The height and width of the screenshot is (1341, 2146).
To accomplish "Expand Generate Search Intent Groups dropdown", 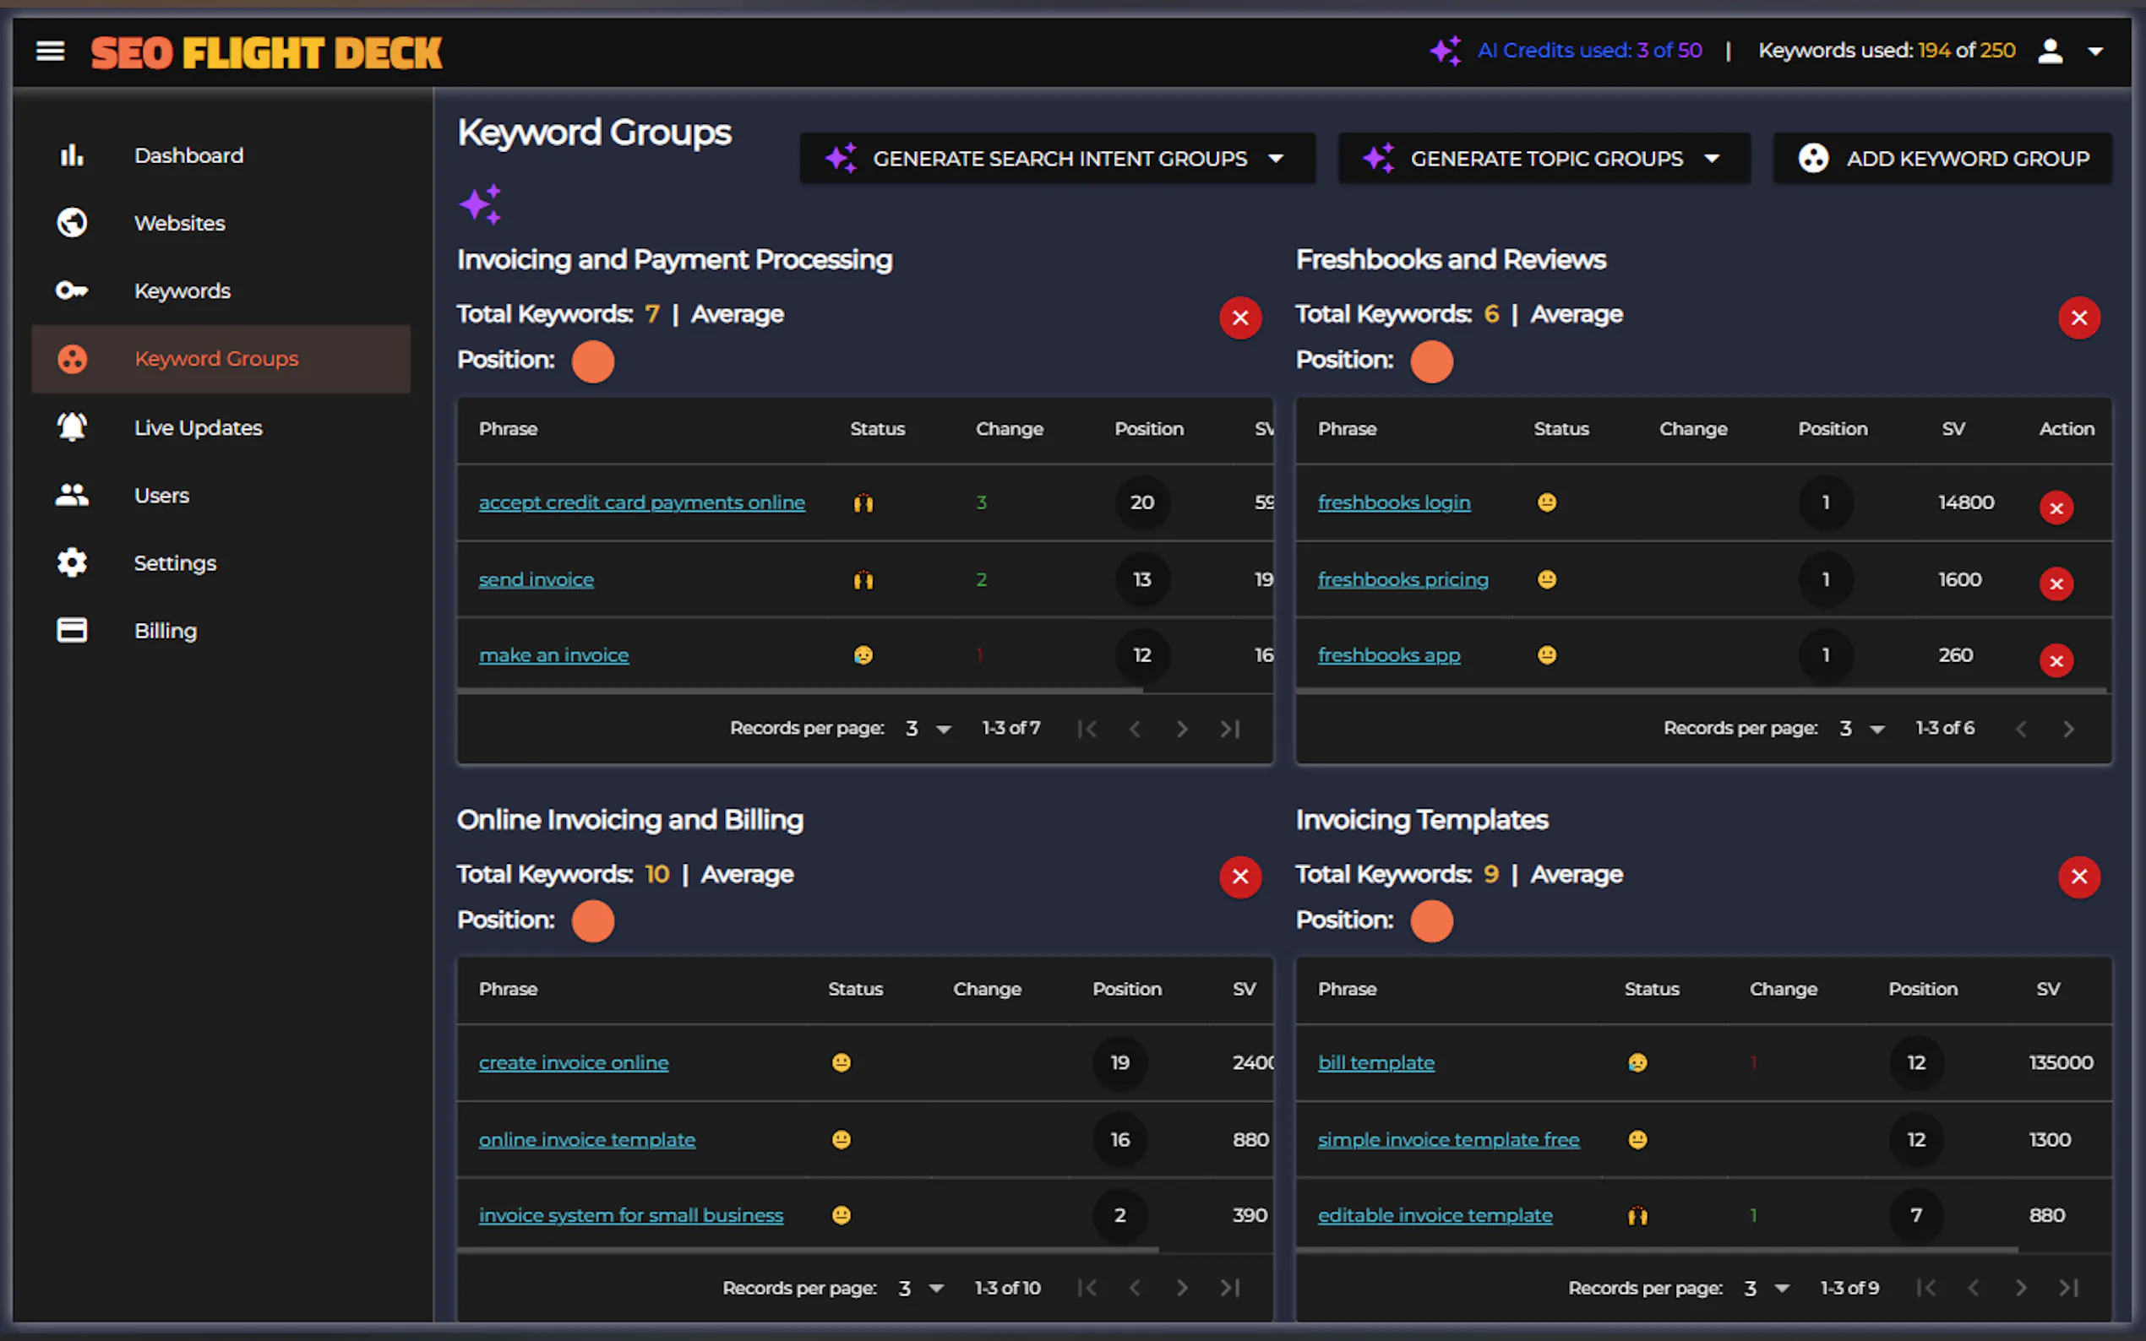I will coord(1276,159).
